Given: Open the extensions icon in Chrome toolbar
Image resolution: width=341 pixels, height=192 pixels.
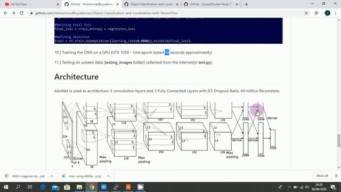Looking at the screenshot, I should pyautogui.click(x=316, y=13).
